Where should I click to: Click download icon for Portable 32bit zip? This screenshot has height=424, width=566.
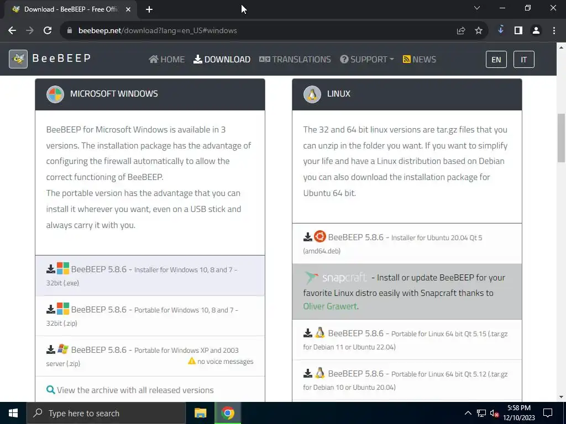(51, 309)
